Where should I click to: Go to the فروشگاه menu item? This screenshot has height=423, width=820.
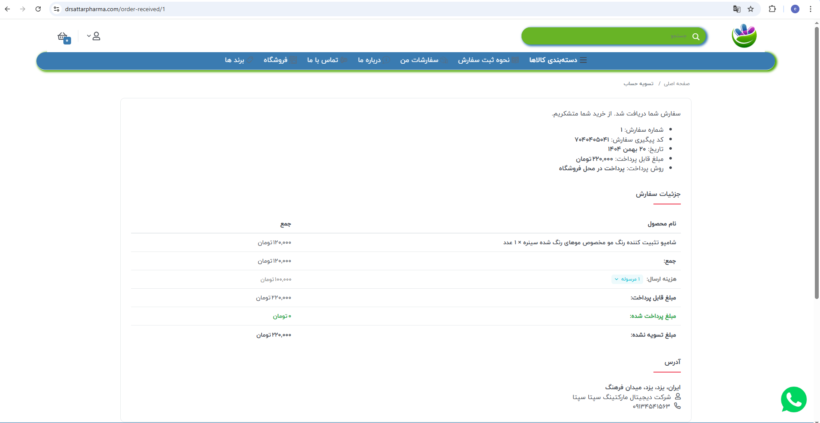pyautogui.click(x=280, y=60)
